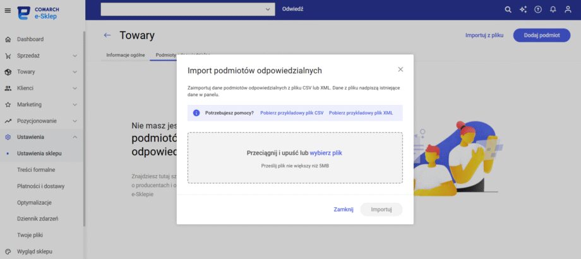
Task: Open the shop selector dropdown in header
Action: [x=188, y=9]
